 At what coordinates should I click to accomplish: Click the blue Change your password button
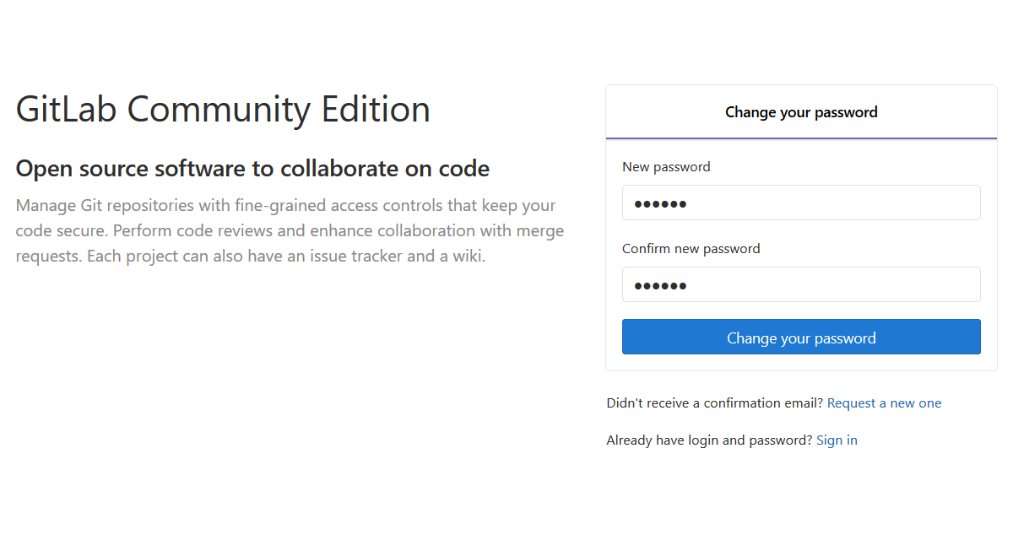pyautogui.click(x=801, y=337)
